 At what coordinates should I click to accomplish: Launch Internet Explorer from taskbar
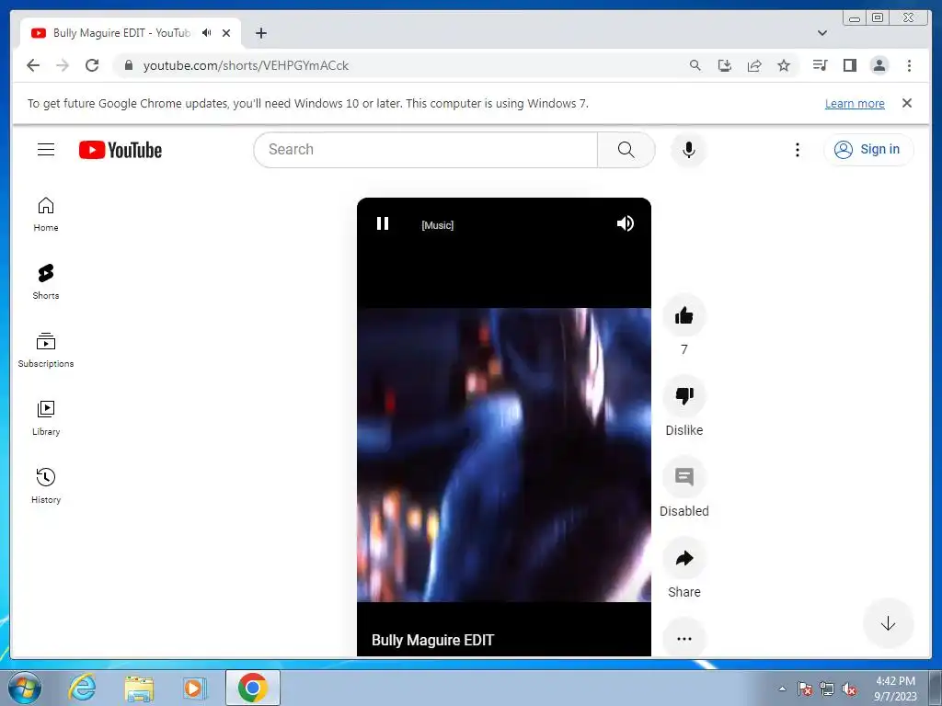[82, 688]
